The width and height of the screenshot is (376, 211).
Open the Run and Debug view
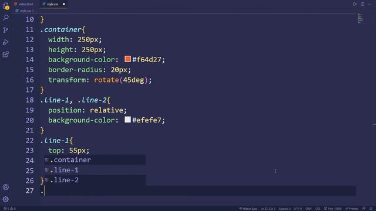point(6,42)
